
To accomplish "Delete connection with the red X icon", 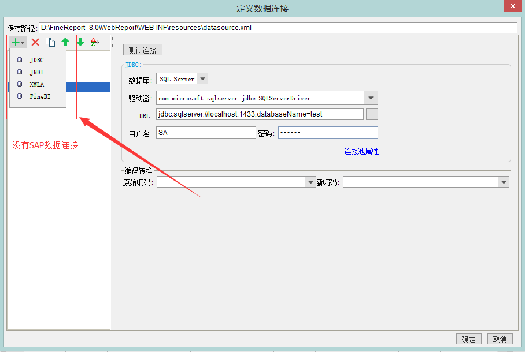I will coord(35,43).
